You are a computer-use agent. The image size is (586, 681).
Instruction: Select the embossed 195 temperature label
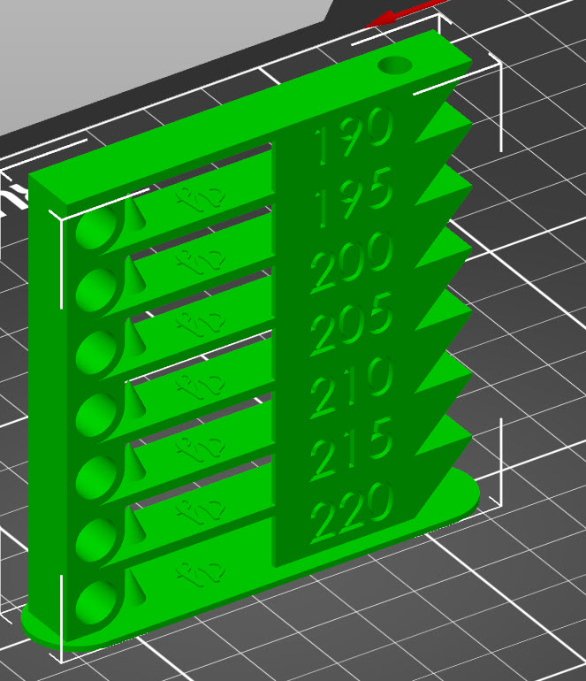(x=354, y=197)
